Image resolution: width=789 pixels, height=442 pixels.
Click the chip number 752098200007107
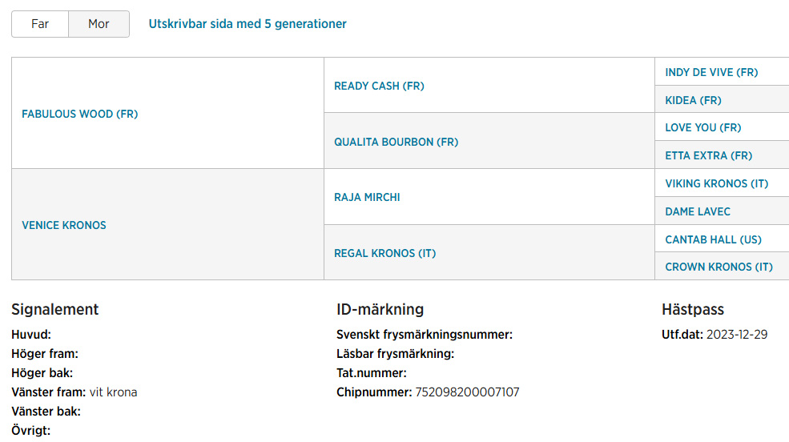(467, 392)
